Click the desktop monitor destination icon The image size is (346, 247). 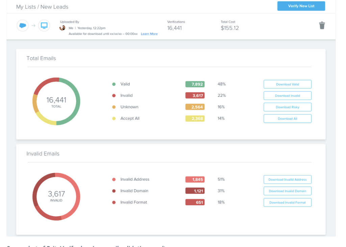coord(44,26)
